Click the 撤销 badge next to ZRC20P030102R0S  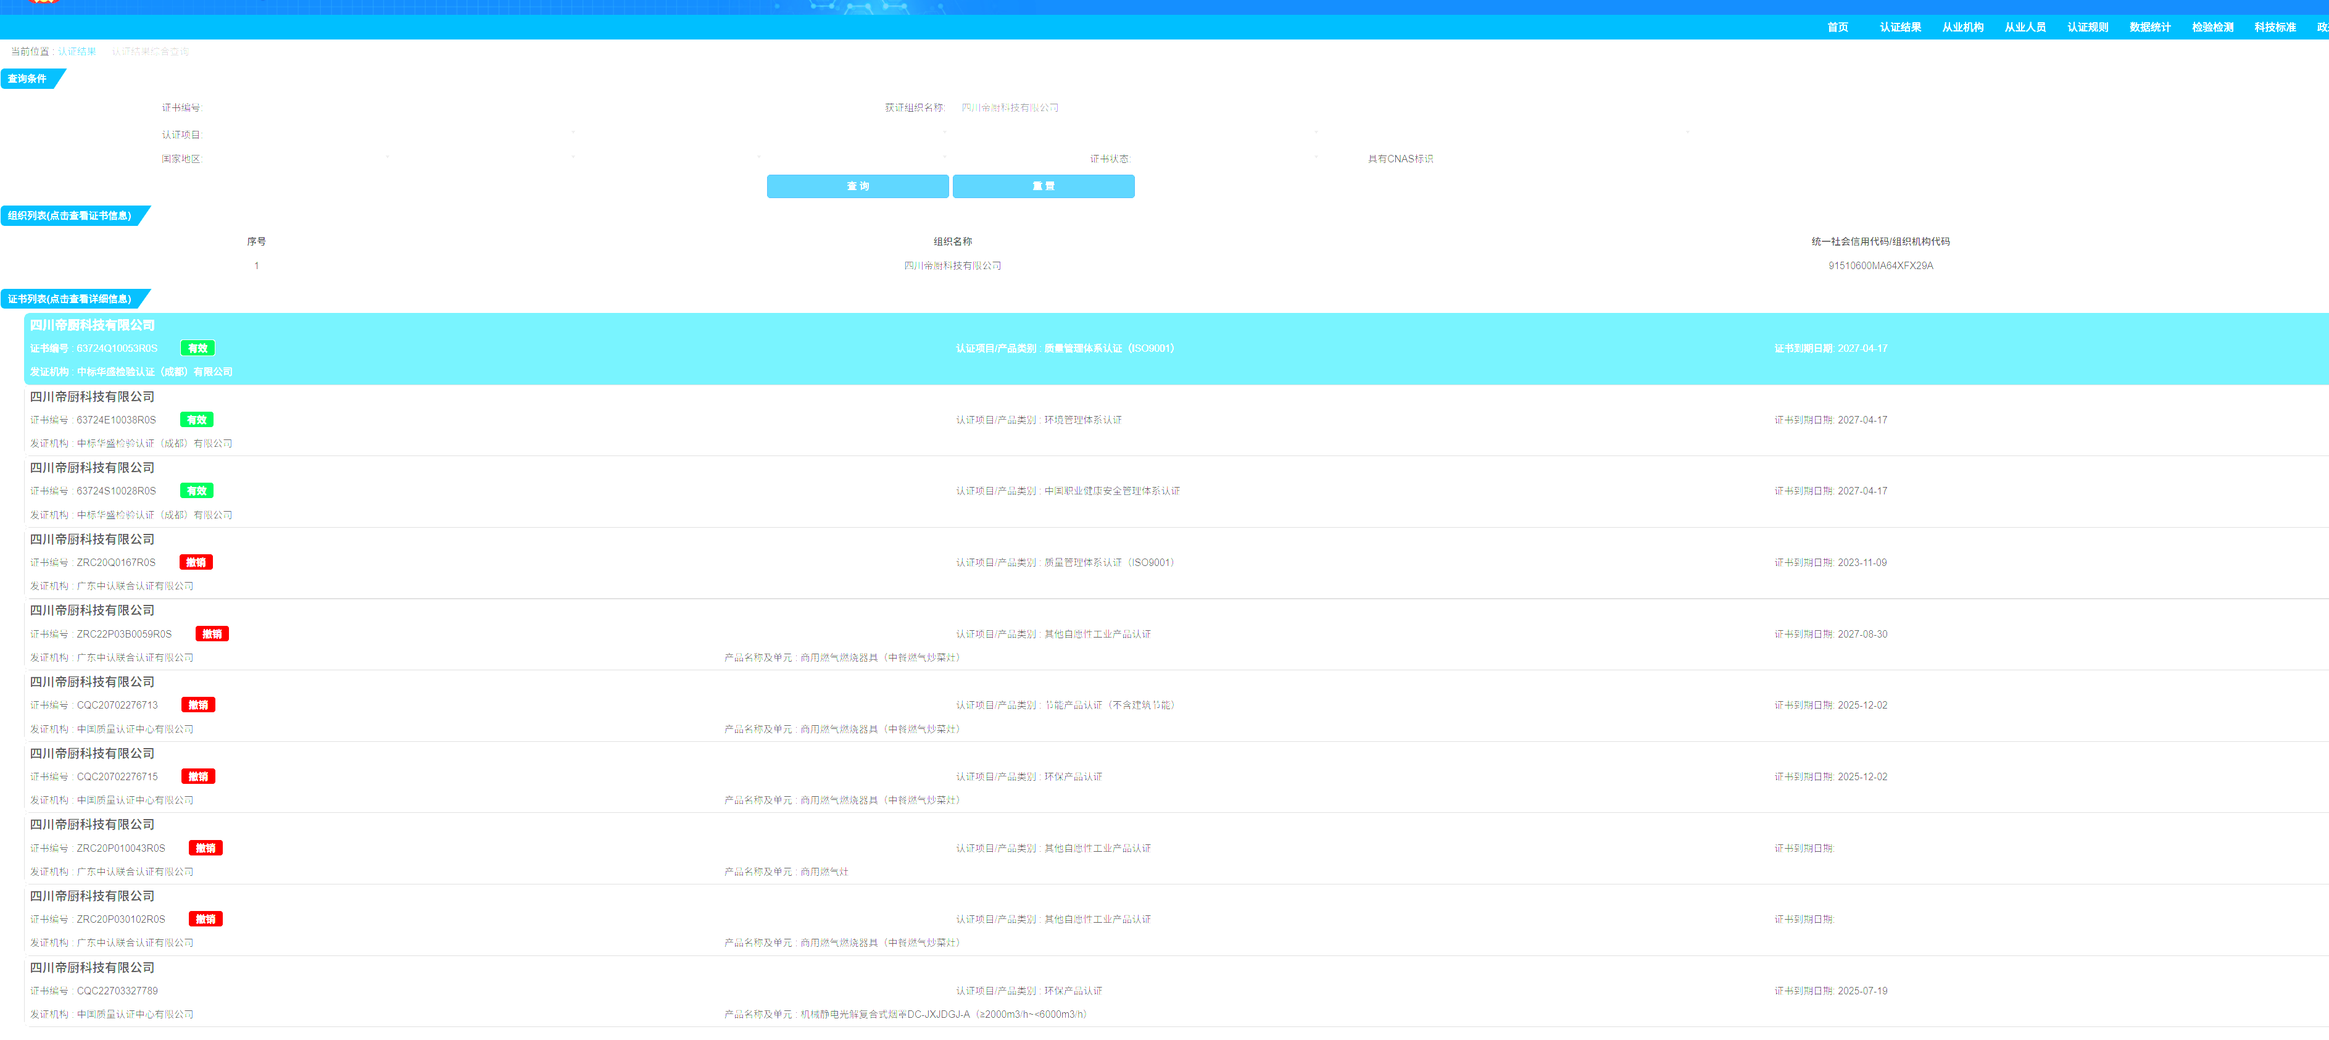pyautogui.click(x=205, y=920)
